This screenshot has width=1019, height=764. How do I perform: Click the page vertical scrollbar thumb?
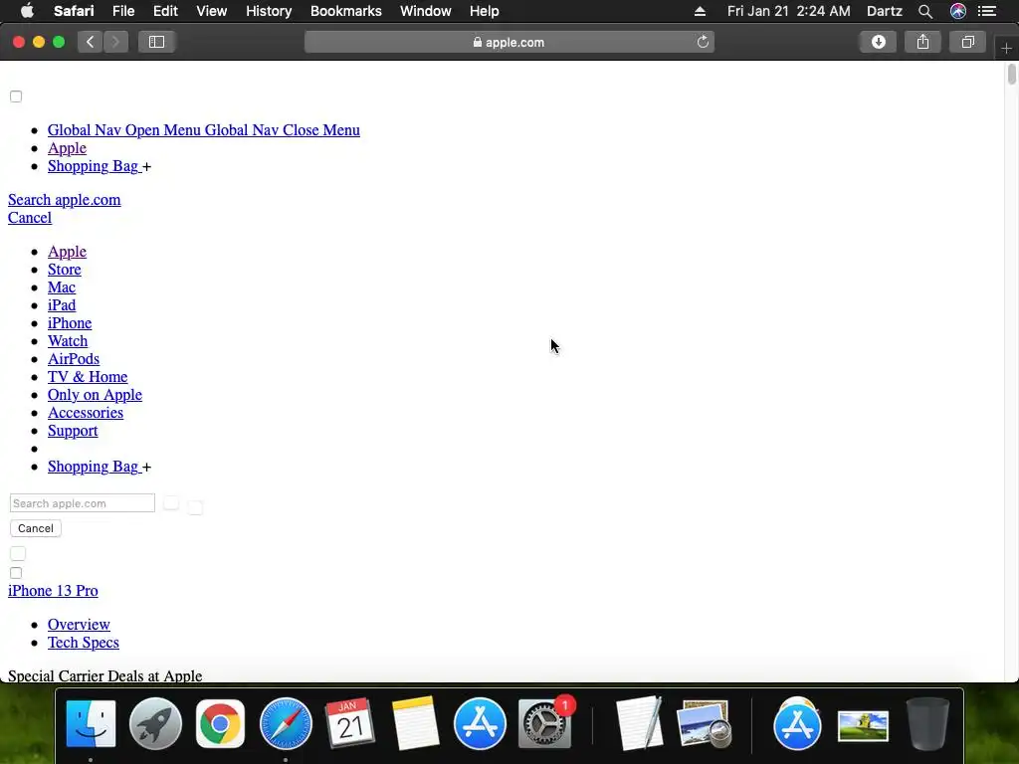coord(1011,74)
